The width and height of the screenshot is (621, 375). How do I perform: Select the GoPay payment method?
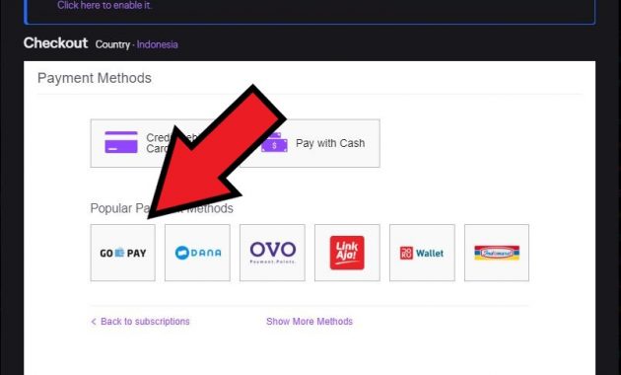[123, 253]
